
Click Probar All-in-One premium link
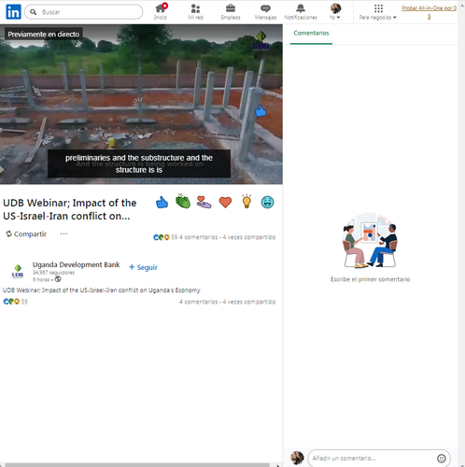[430, 12]
